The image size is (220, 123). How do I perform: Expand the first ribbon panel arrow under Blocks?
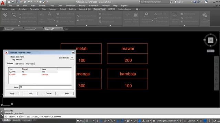click(x=19, y=26)
